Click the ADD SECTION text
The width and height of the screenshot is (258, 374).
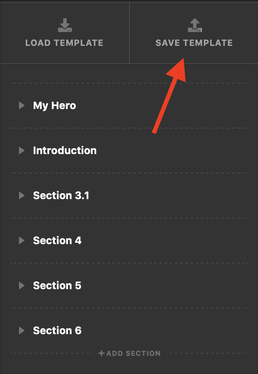(x=133, y=353)
